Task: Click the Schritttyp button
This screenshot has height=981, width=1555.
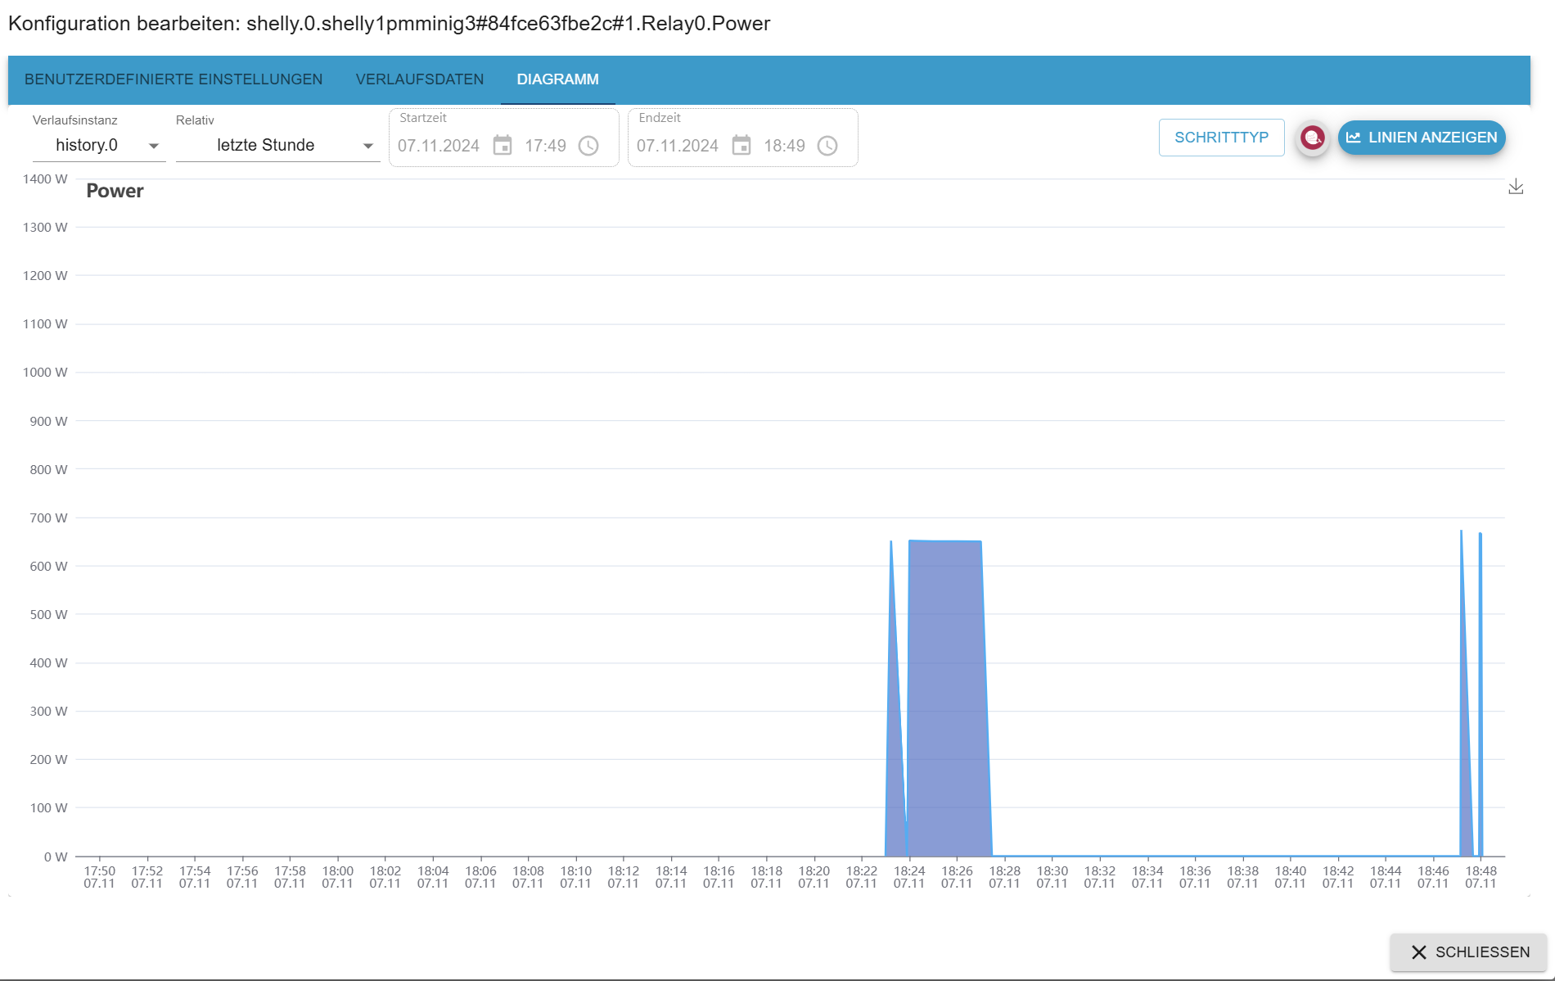Action: coord(1221,138)
